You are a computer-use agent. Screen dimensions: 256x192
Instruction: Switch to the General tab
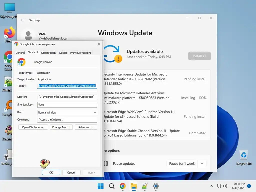click(20, 53)
